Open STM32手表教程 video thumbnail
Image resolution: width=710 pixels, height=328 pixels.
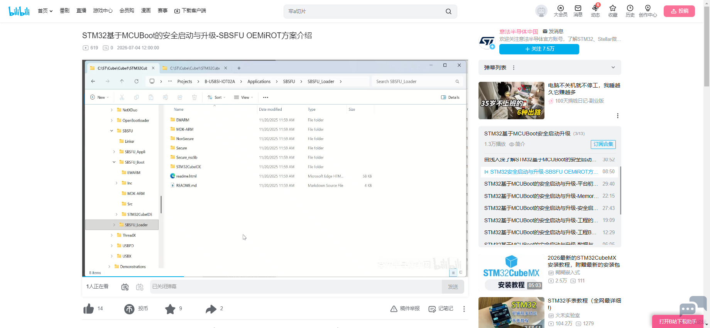click(511, 313)
